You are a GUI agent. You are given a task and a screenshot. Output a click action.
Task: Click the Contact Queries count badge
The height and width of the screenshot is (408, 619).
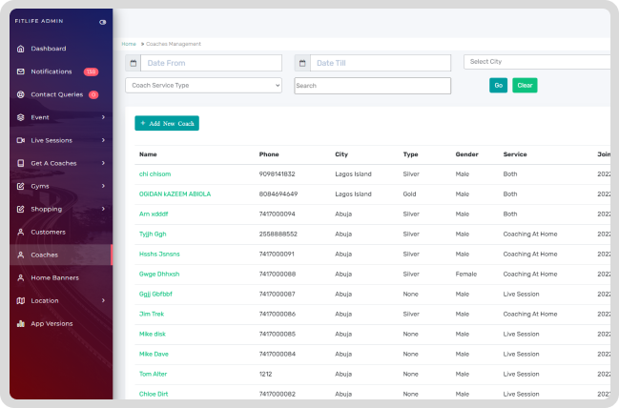[93, 94]
